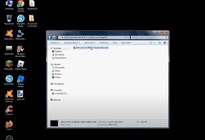Change view with the views icon
This screenshot has width=205, height=140.
pos(151,43)
